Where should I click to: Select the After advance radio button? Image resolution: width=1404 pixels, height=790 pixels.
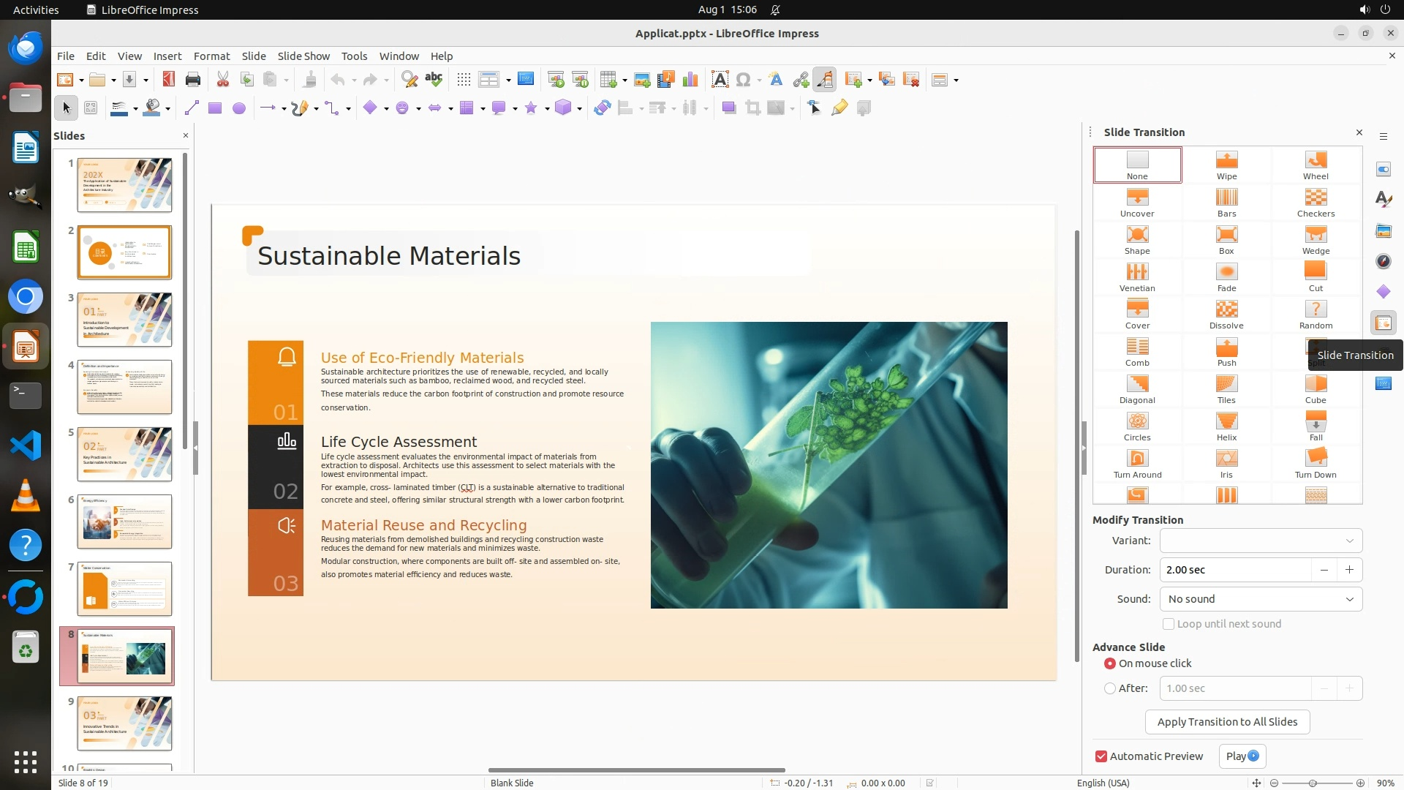coord(1110,688)
